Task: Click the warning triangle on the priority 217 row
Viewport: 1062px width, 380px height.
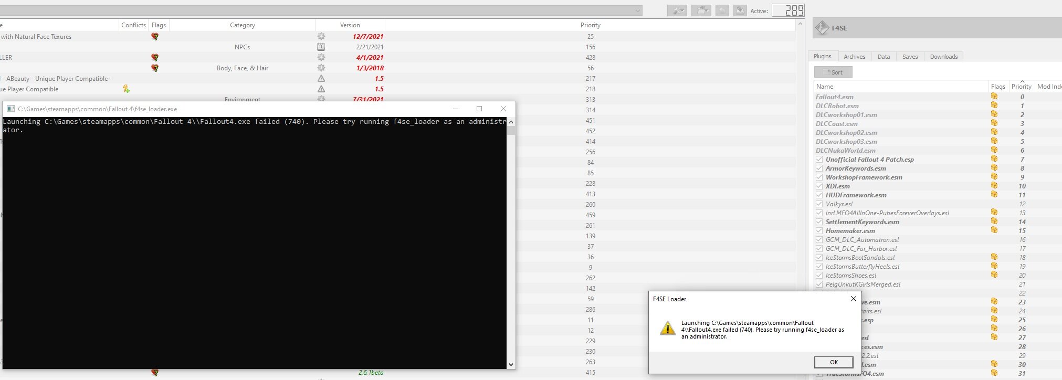Action: pos(321,78)
